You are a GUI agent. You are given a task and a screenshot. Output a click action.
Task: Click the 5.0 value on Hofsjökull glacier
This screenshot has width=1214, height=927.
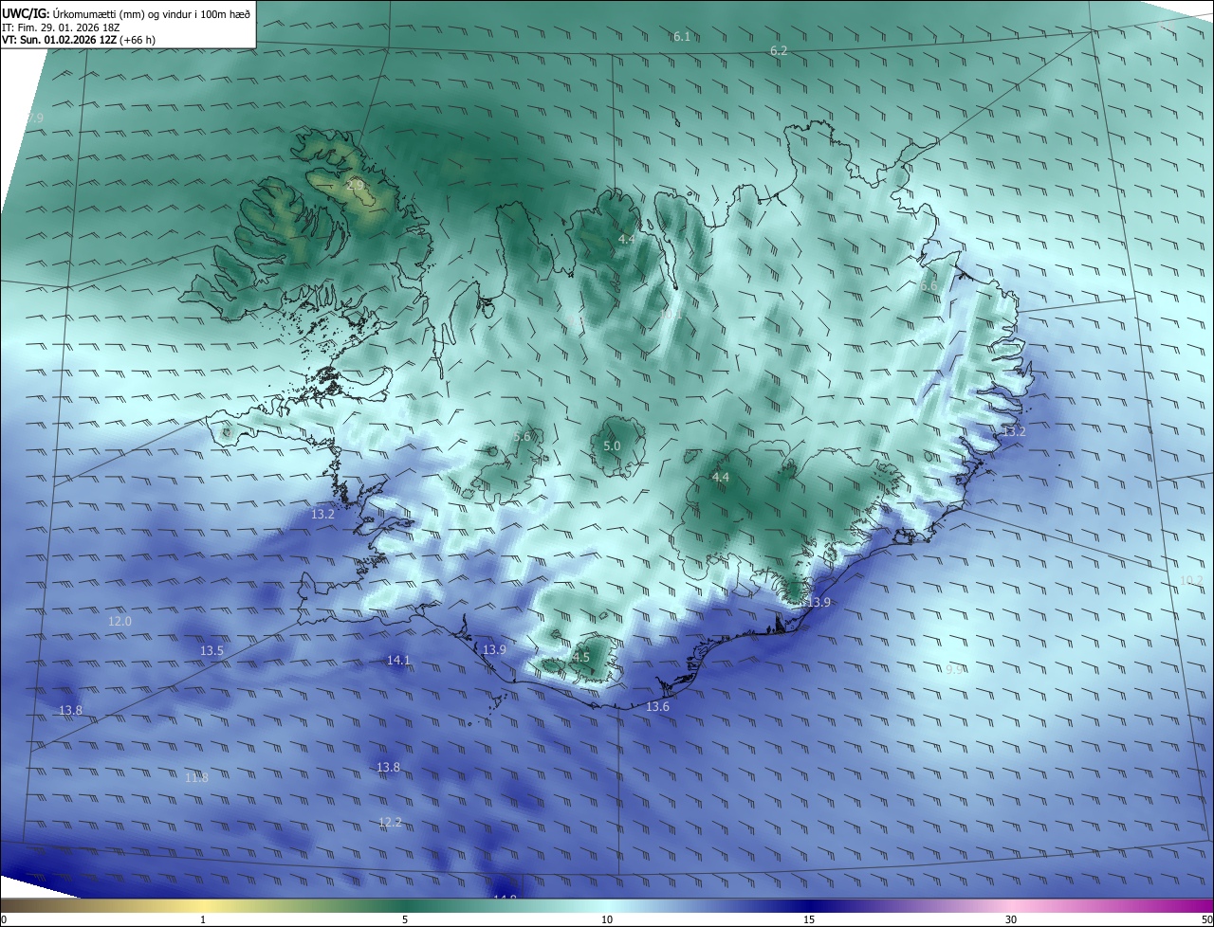click(612, 445)
